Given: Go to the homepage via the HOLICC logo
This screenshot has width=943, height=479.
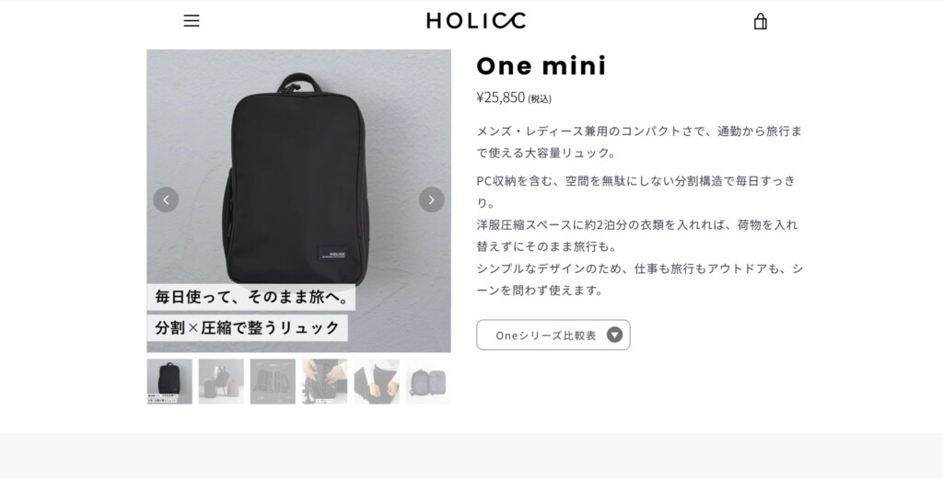Looking at the screenshot, I should 476,20.
